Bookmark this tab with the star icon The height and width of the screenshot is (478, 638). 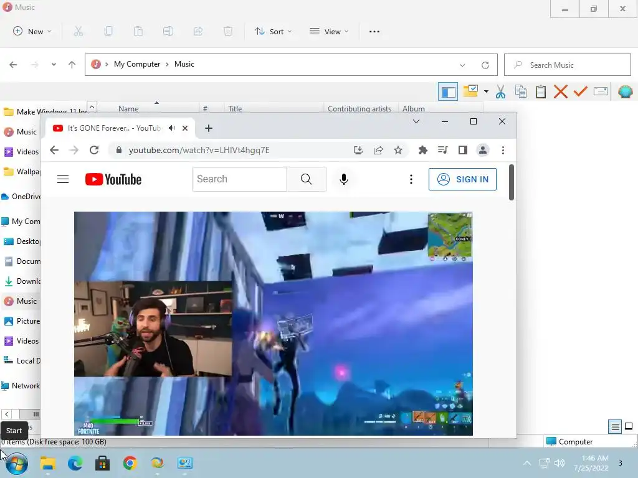click(x=398, y=151)
